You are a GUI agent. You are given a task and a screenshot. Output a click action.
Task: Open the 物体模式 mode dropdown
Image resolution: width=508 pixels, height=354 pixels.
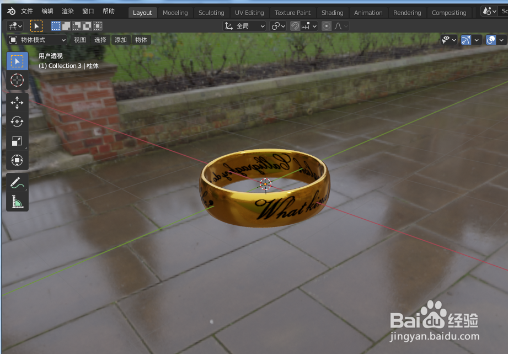tap(37, 40)
